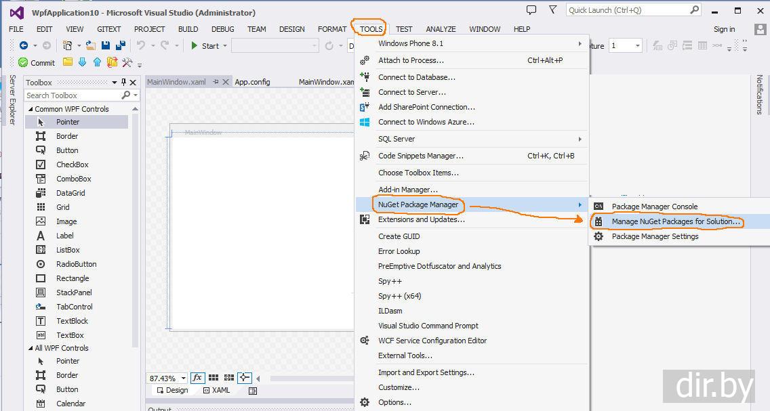Image resolution: width=770 pixels, height=411 pixels.
Task: Click the green Commit check icon
Action: [x=23, y=62]
